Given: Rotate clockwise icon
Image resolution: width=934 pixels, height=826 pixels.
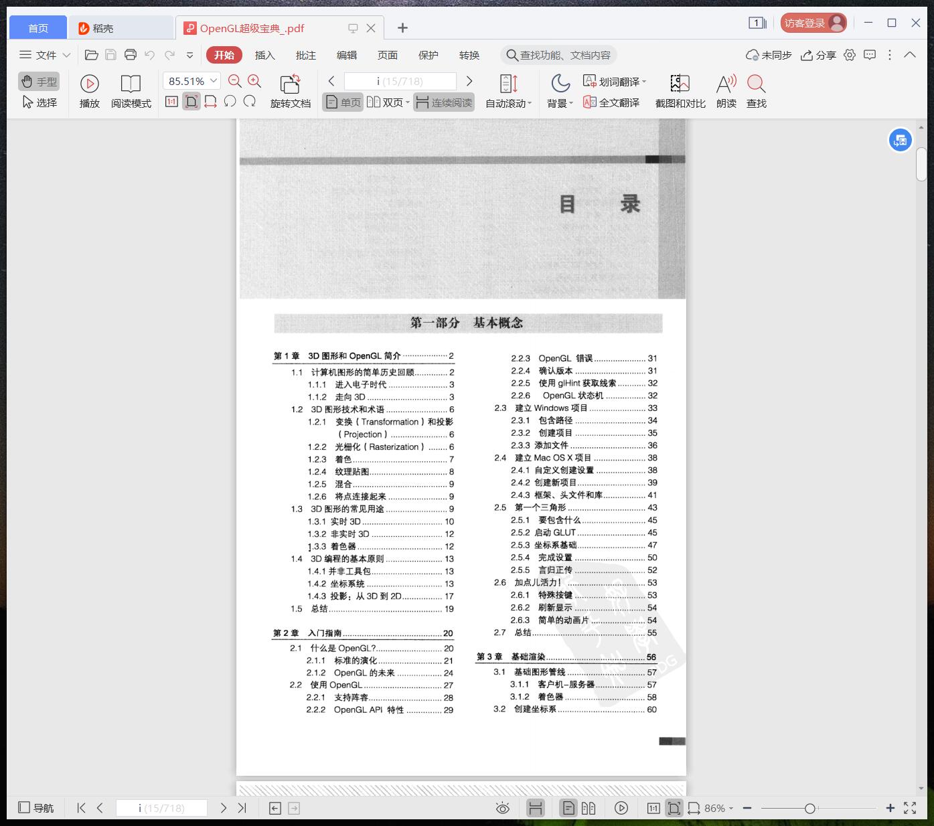Looking at the screenshot, I should coord(250,102).
